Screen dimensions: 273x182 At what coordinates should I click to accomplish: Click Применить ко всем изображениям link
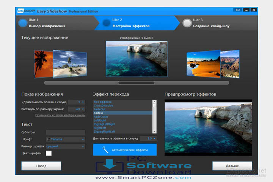(60, 115)
